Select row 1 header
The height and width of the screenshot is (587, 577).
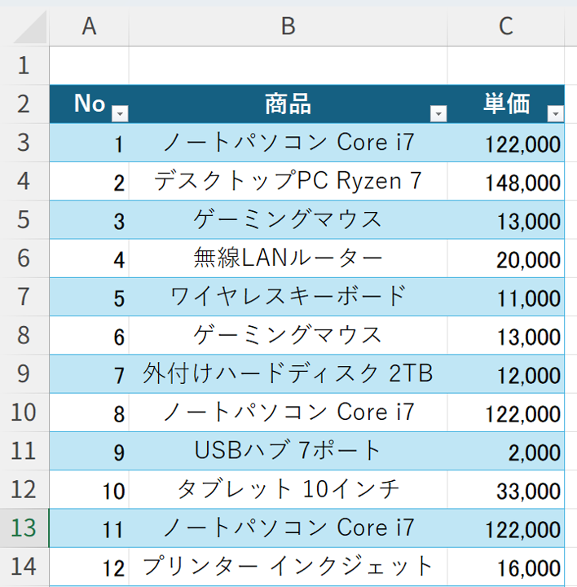(24, 65)
